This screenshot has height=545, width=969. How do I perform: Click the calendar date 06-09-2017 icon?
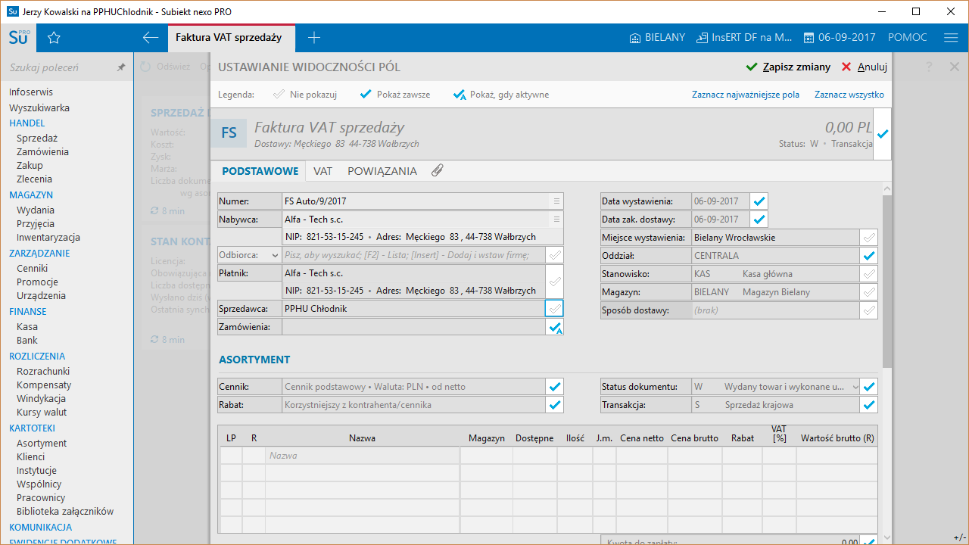[809, 38]
